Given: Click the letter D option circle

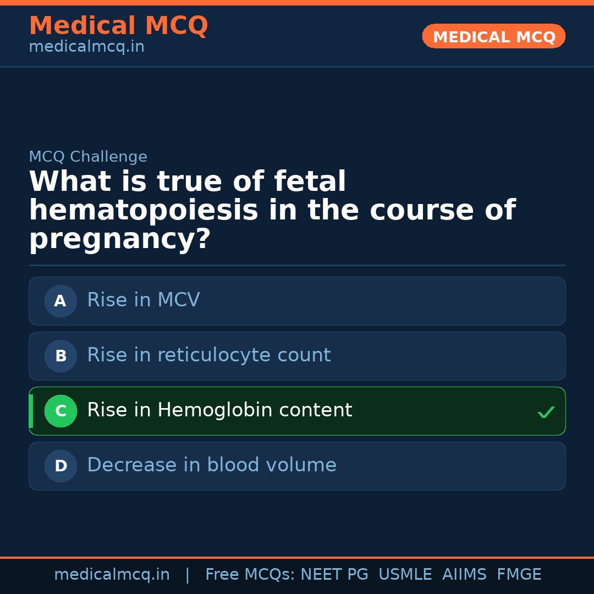Looking at the screenshot, I should pyautogui.click(x=61, y=466).
